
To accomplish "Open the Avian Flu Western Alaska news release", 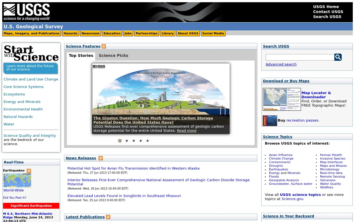I will click(x=133, y=168).
